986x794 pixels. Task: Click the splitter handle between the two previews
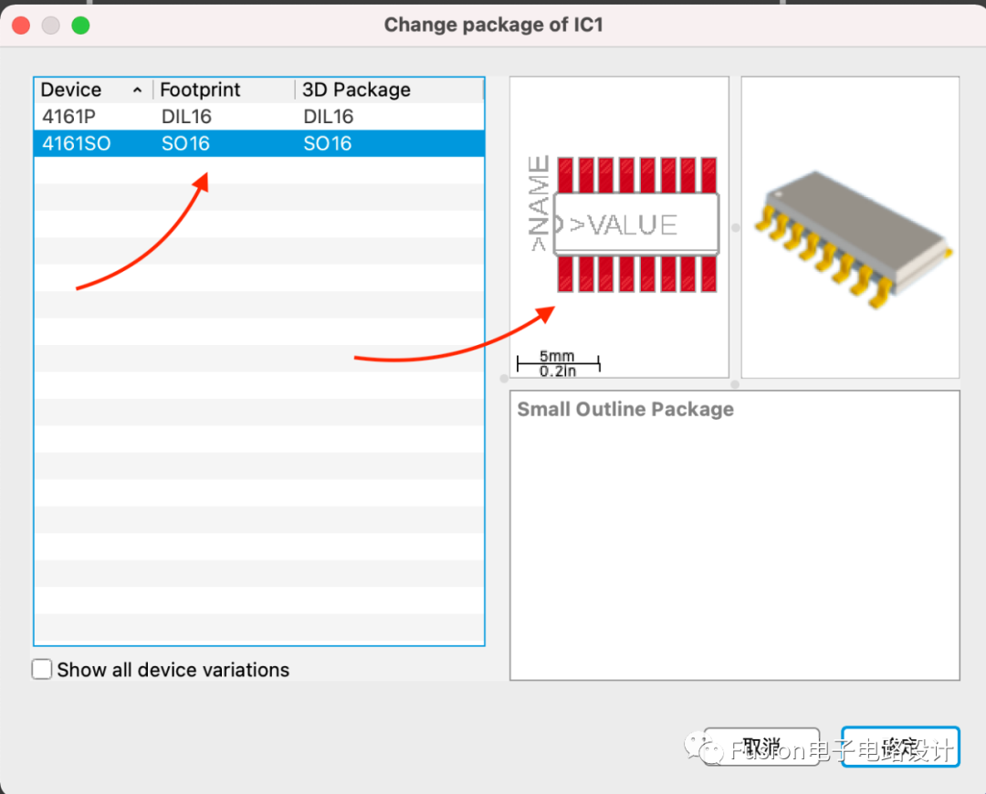pyautogui.click(x=735, y=227)
